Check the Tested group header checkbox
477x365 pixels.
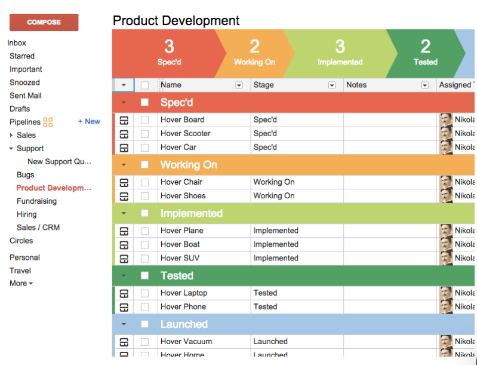click(x=144, y=275)
